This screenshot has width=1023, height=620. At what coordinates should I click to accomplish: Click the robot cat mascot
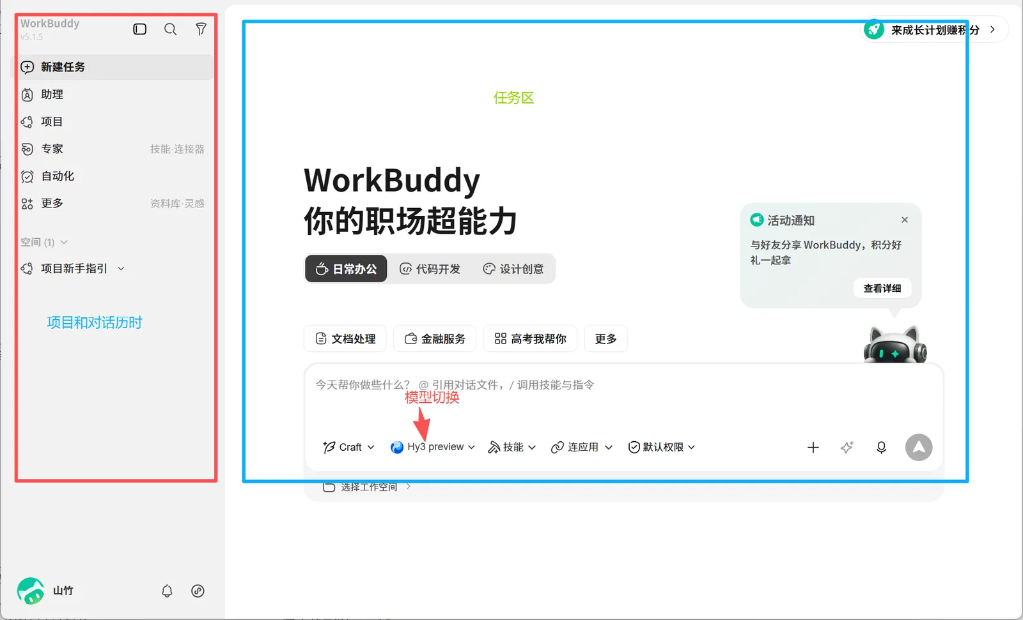click(x=895, y=344)
